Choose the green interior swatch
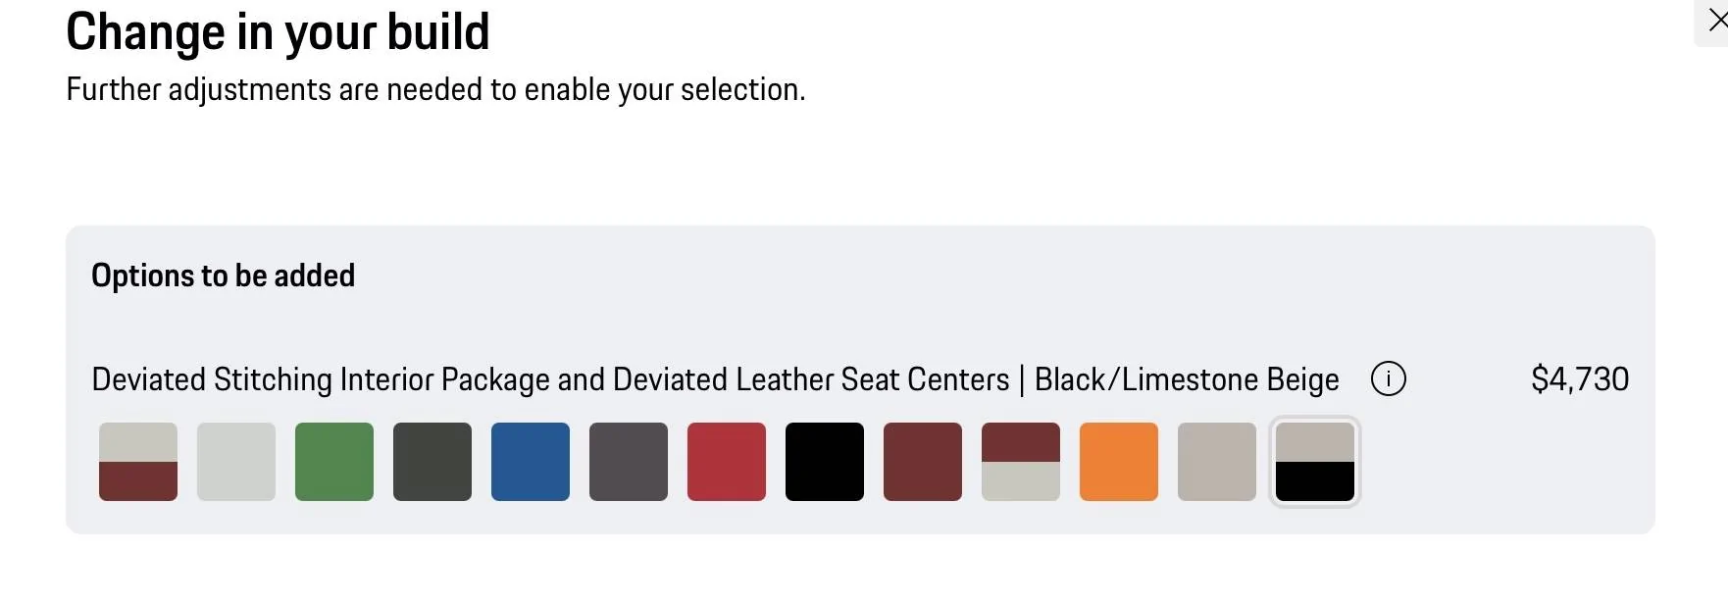Viewport: 1728px width, 603px height. [334, 462]
